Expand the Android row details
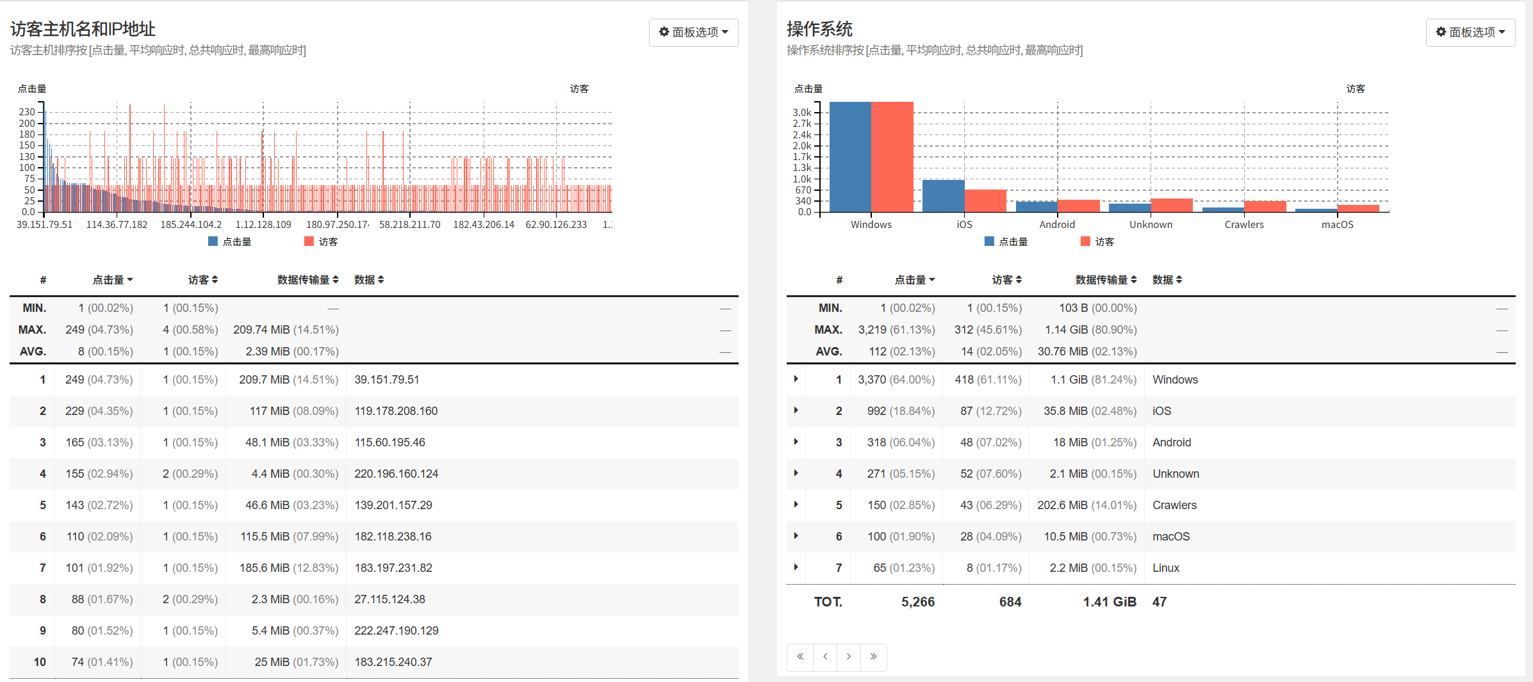Viewport: 1533px width, 682px height. point(796,442)
